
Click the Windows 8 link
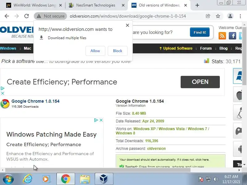[x=125, y=133]
